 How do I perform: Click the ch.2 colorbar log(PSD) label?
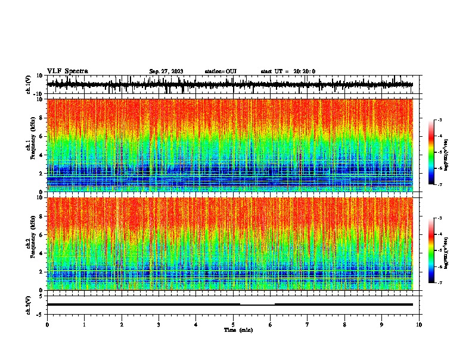446,253
